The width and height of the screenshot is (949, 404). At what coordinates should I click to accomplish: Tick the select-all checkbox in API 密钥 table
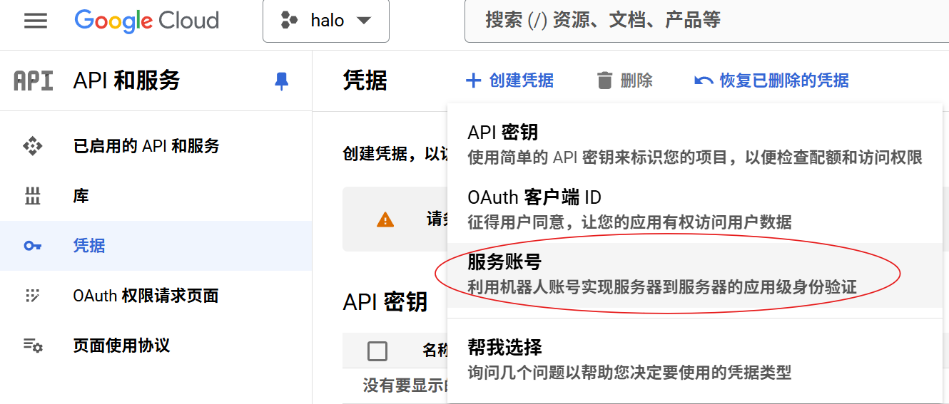point(377,351)
